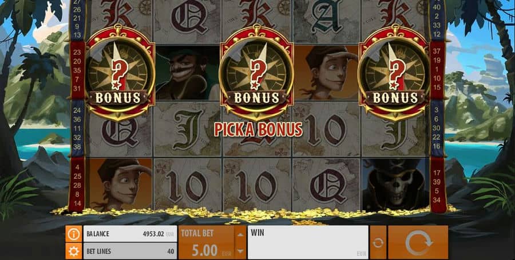
Task: Click the Total Bet 5.00 panel
Action: [x=207, y=242]
